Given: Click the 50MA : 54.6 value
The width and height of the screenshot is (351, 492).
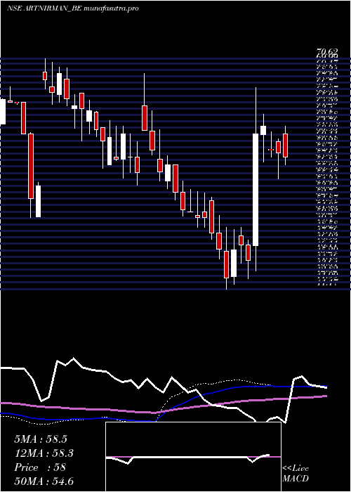Looking at the screenshot, I should 44,481.
